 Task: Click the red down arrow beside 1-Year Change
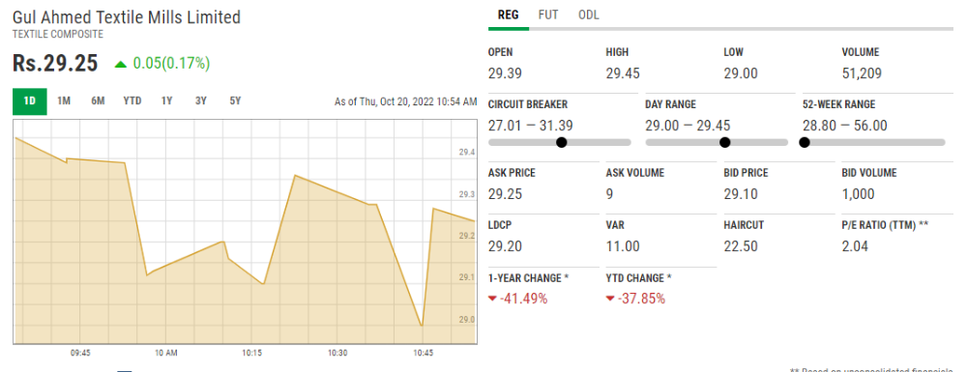click(x=492, y=299)
